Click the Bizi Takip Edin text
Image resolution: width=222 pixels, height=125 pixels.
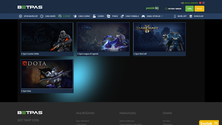[x=28, y=120]
